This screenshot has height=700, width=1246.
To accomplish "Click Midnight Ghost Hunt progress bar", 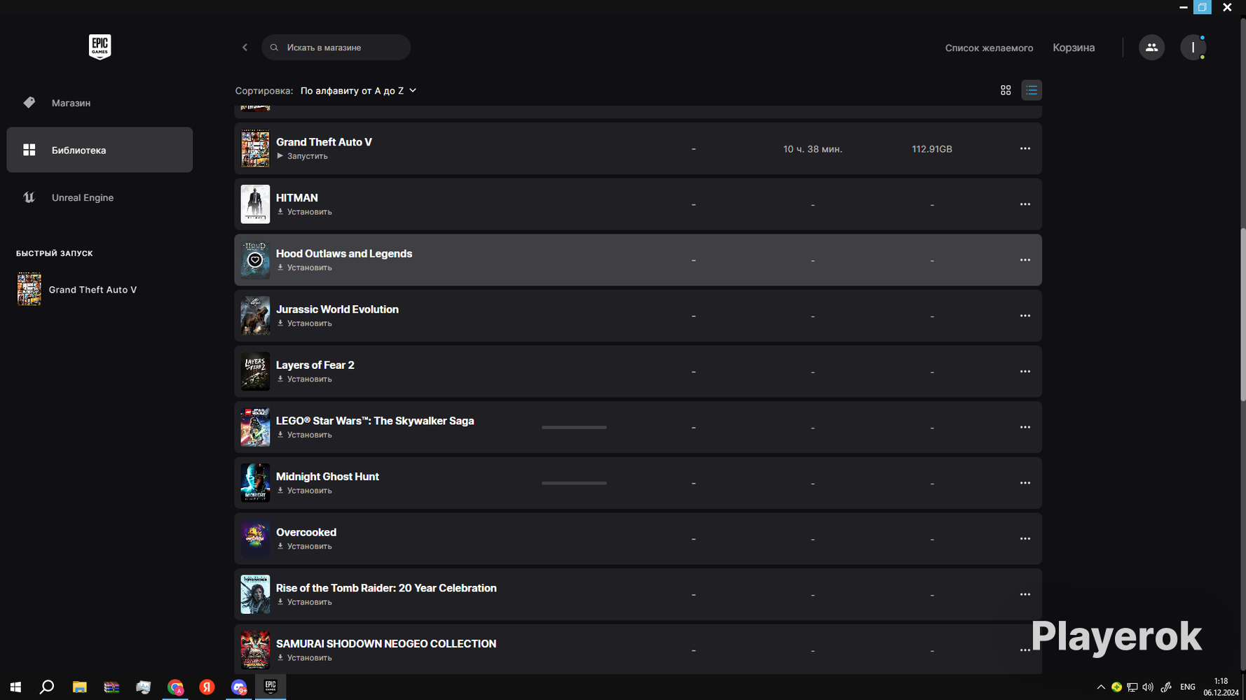I will pos(574,483).
